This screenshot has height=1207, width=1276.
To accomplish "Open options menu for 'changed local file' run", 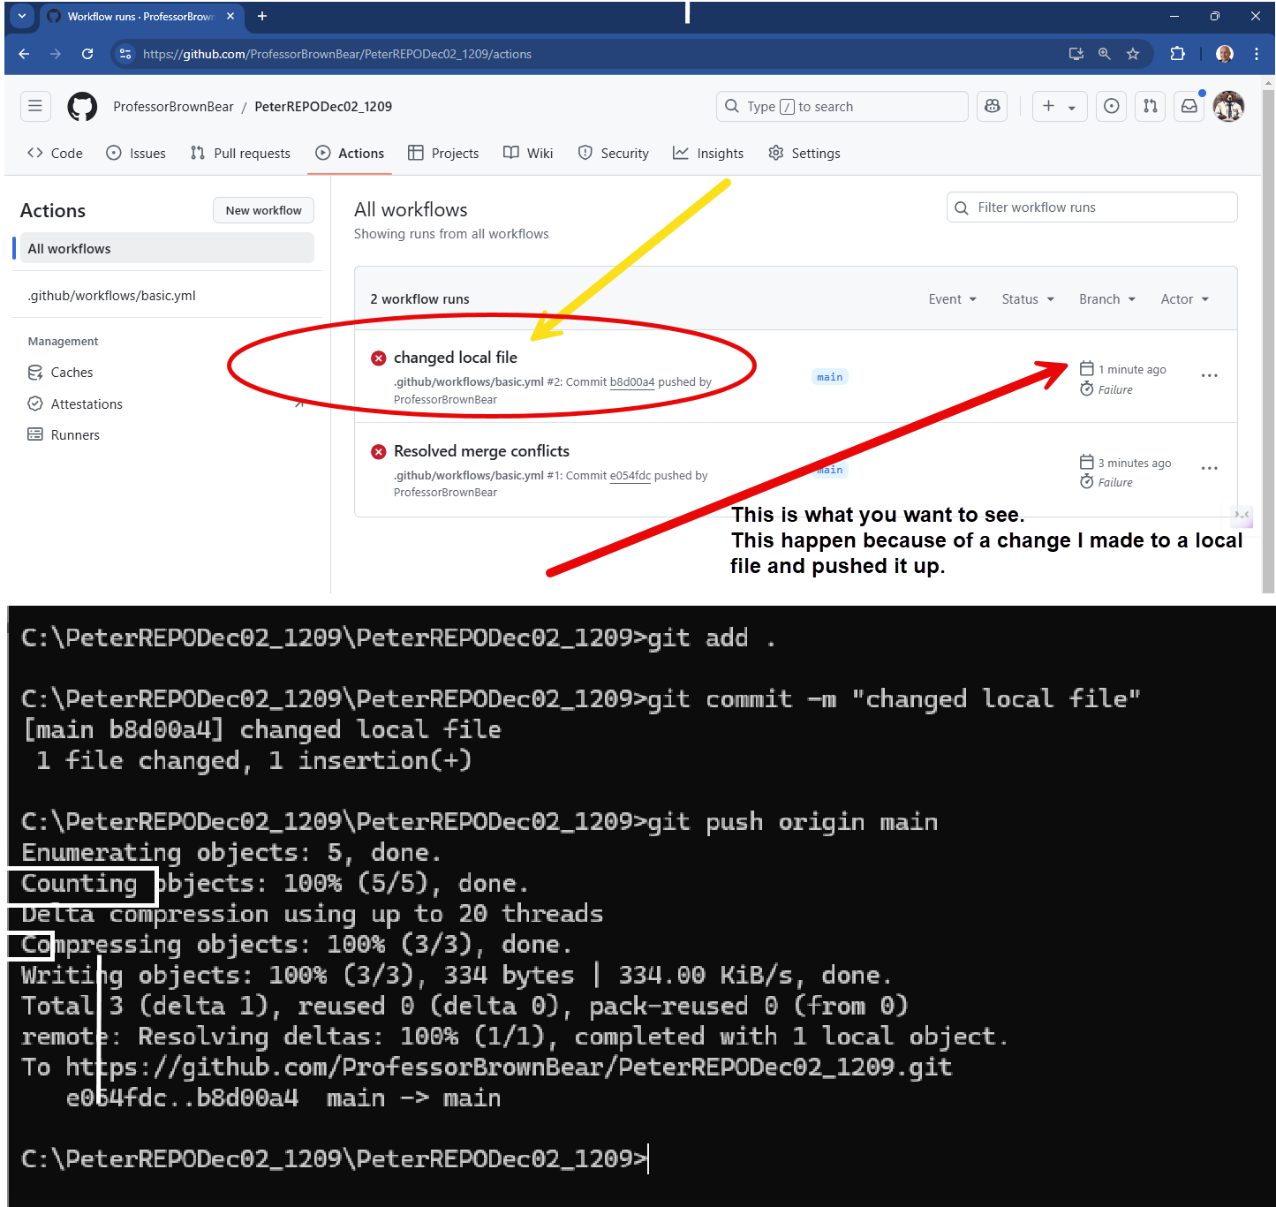I will [x=1210, y=375].
